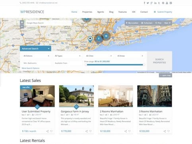Focus the Google Maps Search field
This screenshot has height=144, width=192.
[x=48, y=23]
